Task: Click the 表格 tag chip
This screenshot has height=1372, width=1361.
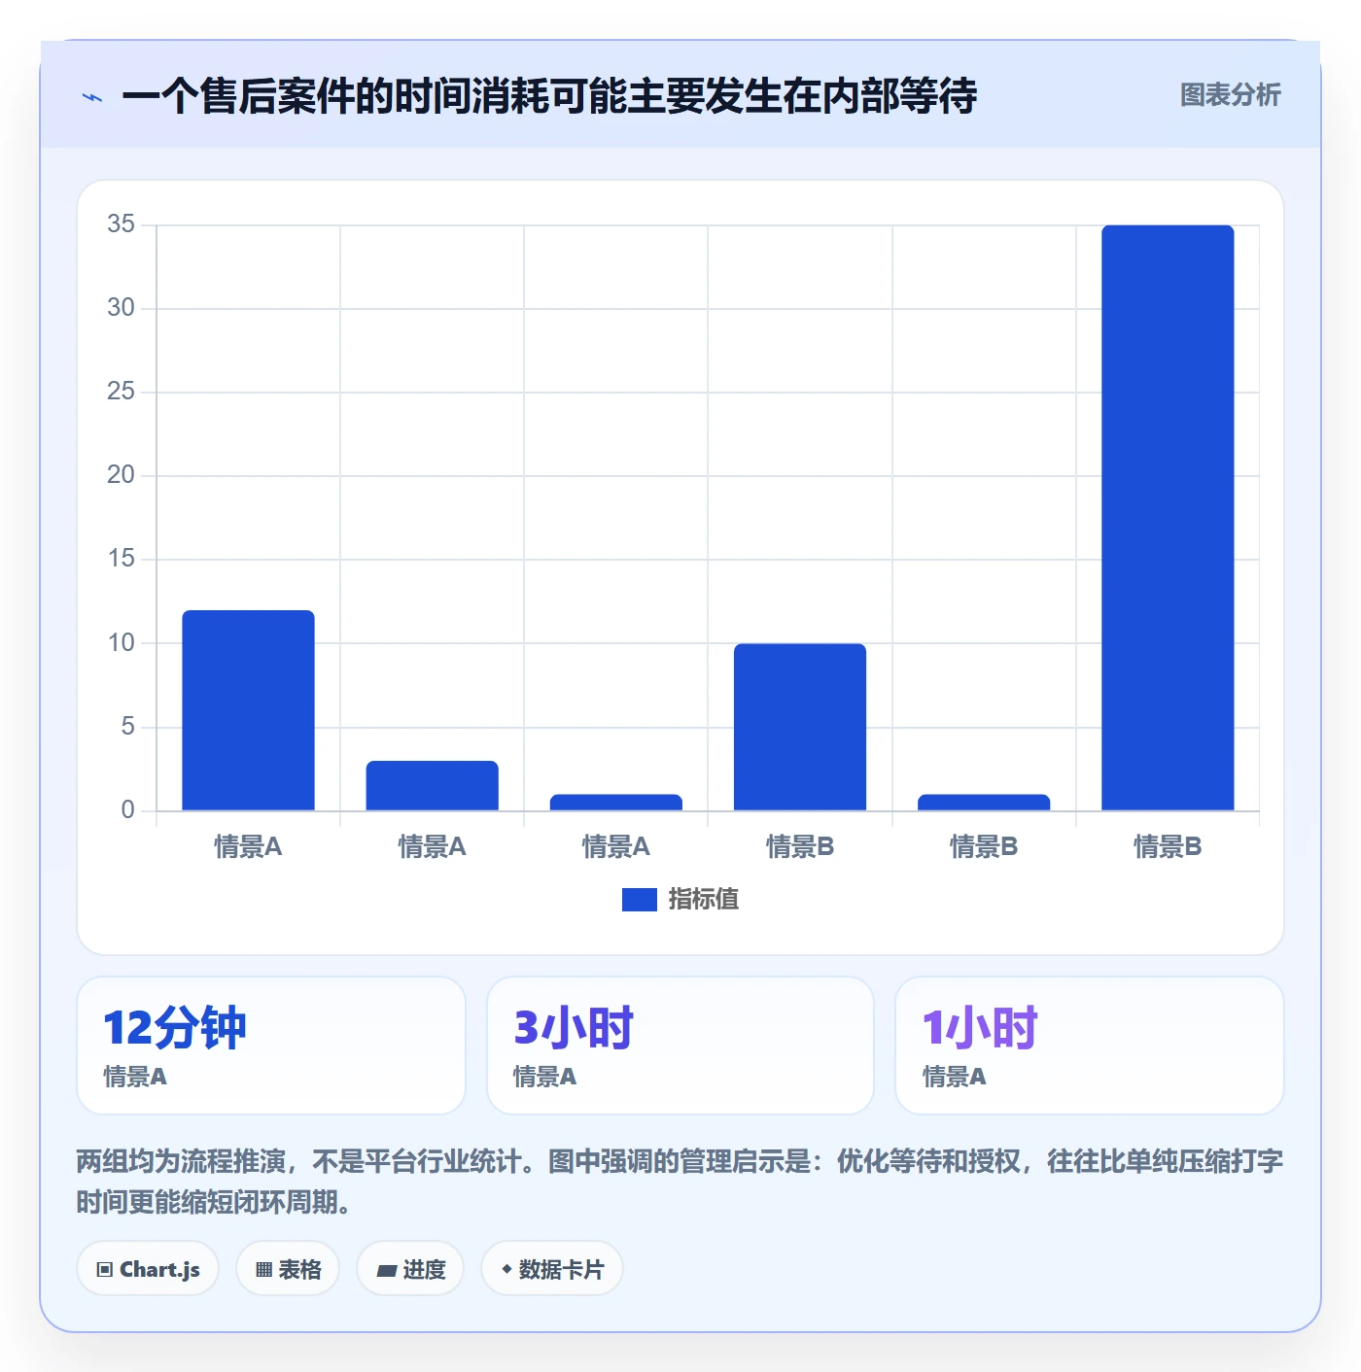Action: pos(288,1269)
